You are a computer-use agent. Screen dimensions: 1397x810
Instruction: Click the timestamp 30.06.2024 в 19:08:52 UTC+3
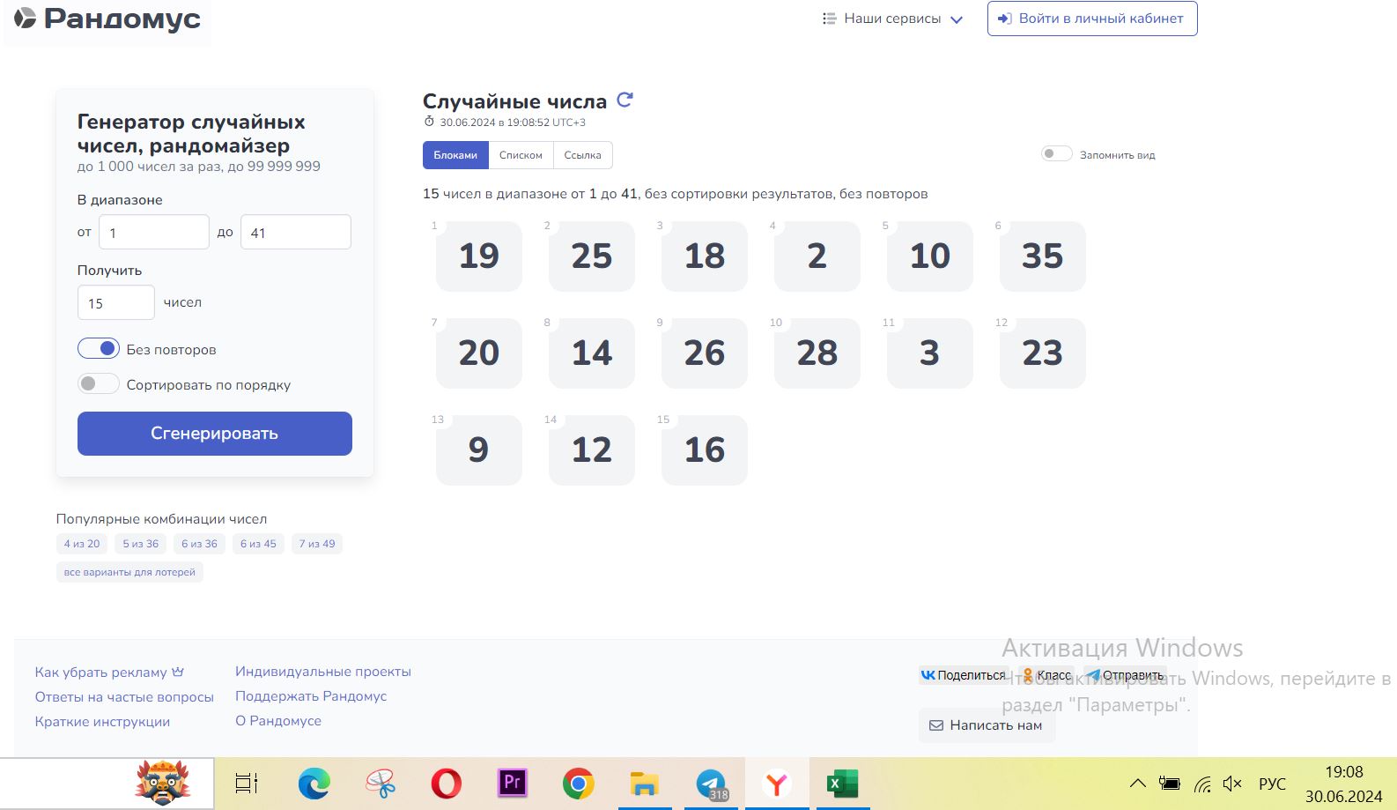(x=513, y=123)
